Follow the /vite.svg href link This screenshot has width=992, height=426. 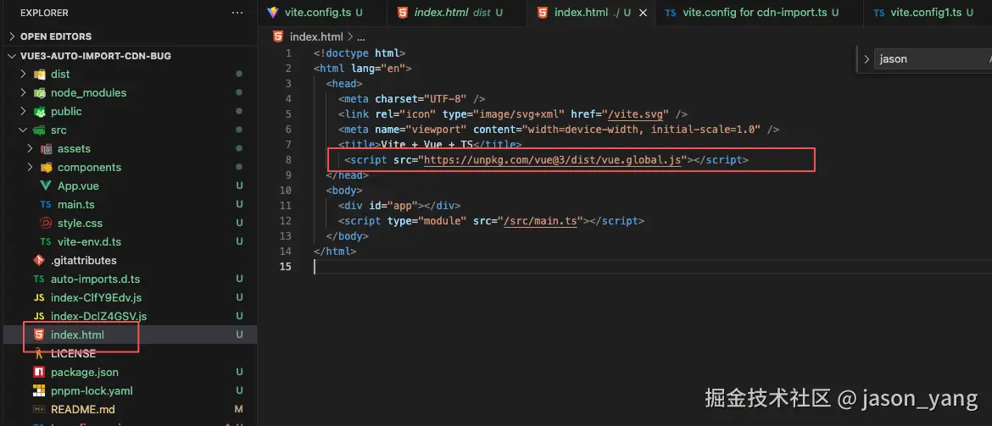pyautogui.click(x=636, y=114)
